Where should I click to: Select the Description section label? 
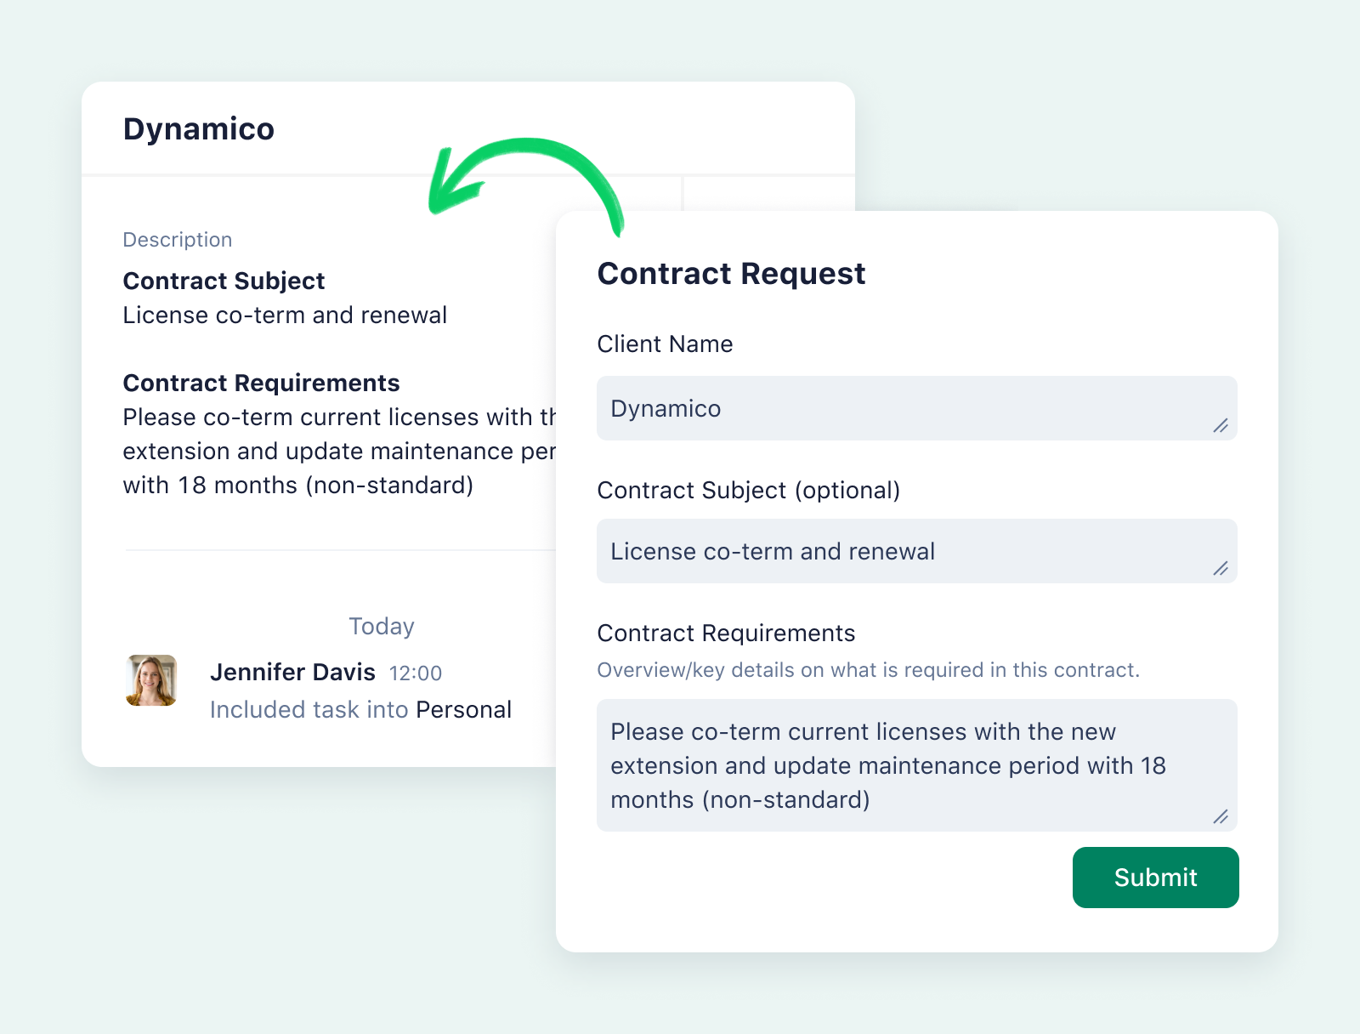178,239
